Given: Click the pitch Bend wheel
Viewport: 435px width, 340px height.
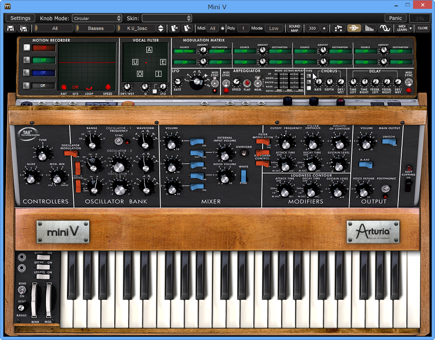Looking at the screenshot, I should coord(35,300).
